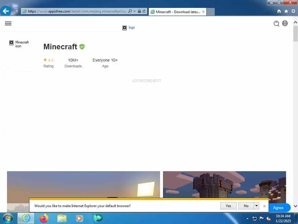
Task: Click the Minecraft title heading
Action: (x=60, y=47)
